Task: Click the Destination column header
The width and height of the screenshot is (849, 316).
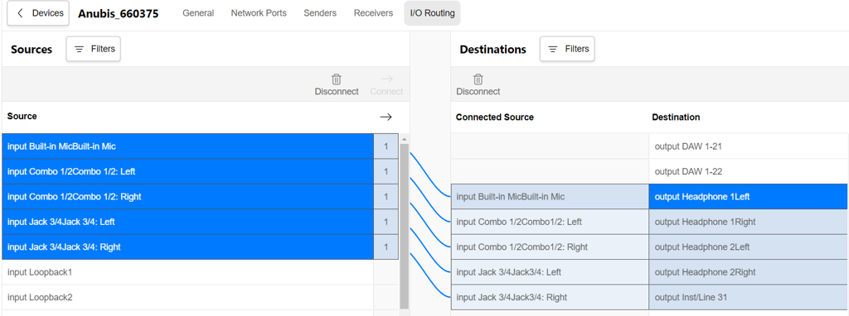Action: coord(676,117)
